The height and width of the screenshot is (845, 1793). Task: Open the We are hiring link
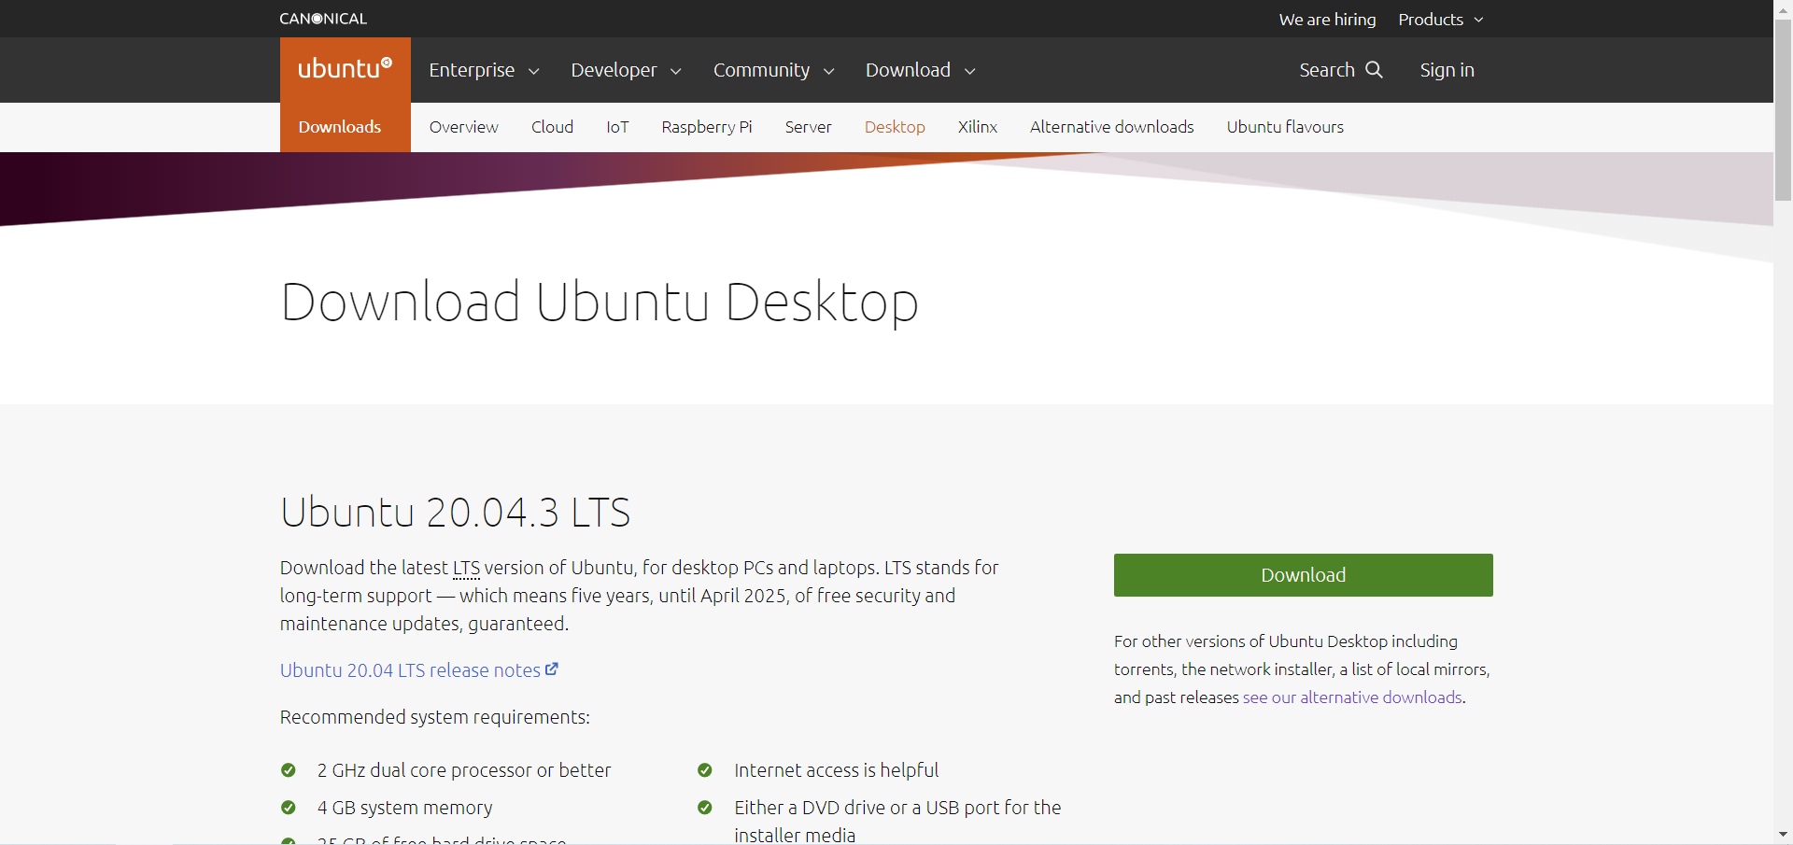1327,20
